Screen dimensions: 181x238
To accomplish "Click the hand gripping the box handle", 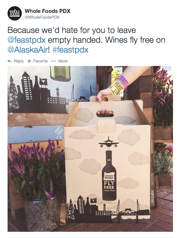I will pyautogui.click(x=104, y=95).
